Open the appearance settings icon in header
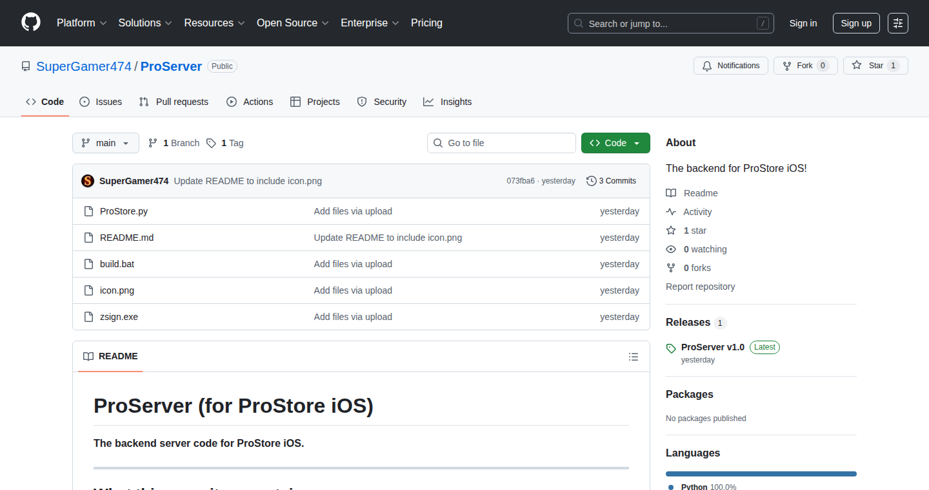The height and width of the screenshot is (490, 929). 898,23
